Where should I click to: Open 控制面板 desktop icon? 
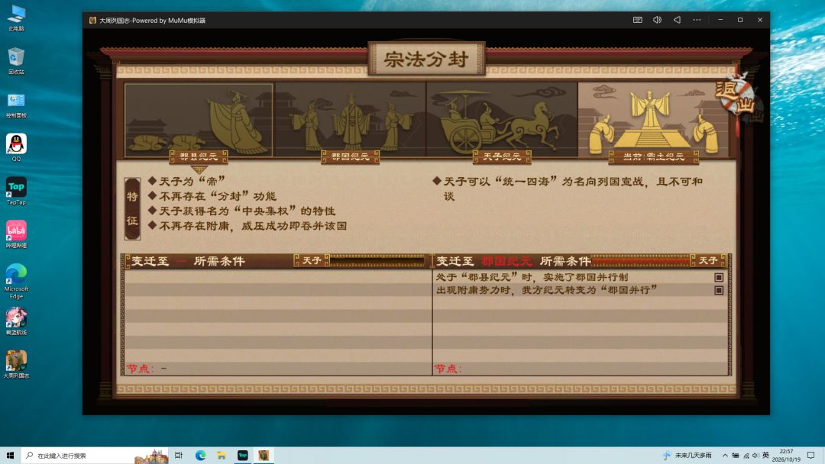[x=16, y=105]
